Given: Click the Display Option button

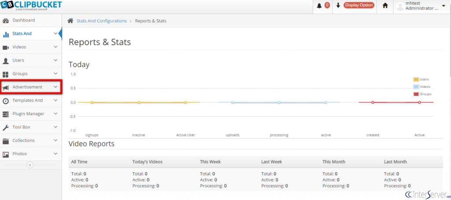Looking at the screenshot, I should click(359, 5).
